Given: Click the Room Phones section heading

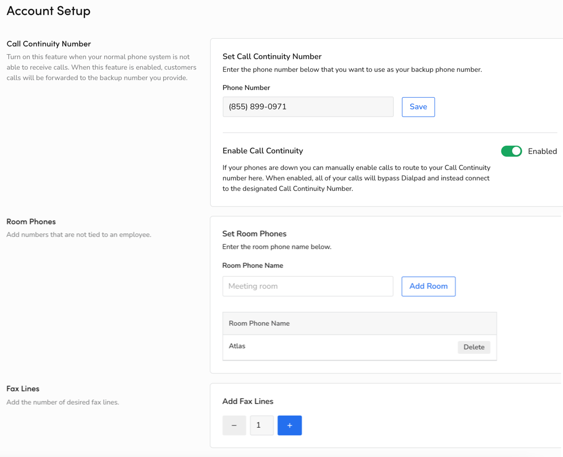Looking at the screenshot, I should click(31, 222).
